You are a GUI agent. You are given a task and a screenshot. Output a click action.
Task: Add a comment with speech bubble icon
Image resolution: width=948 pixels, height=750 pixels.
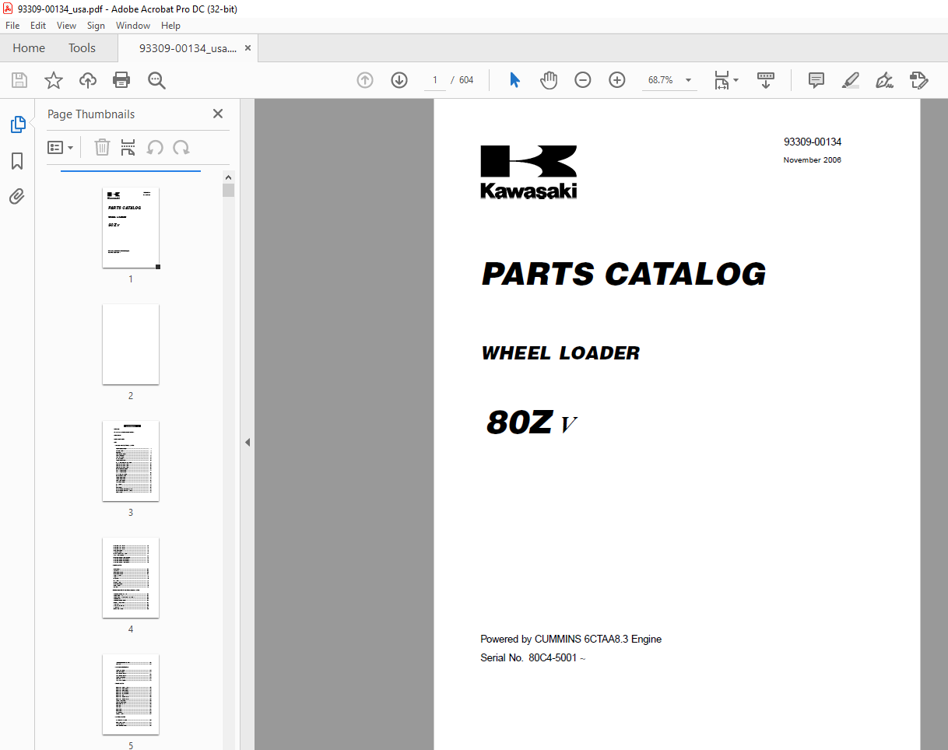816,80
